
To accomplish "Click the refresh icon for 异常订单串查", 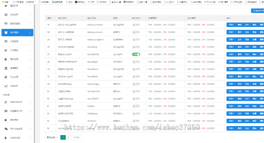I will [6, 102].
